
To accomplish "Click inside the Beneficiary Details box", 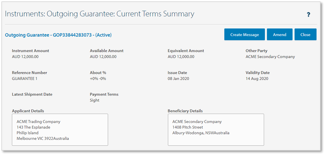I will 216,129.
